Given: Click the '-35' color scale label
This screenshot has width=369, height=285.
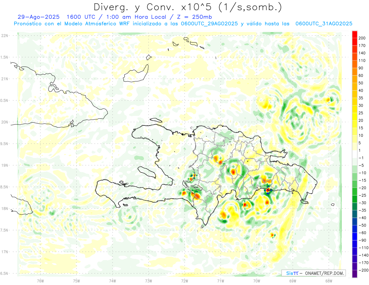Looking at the screenshot, I should (362, 211).
